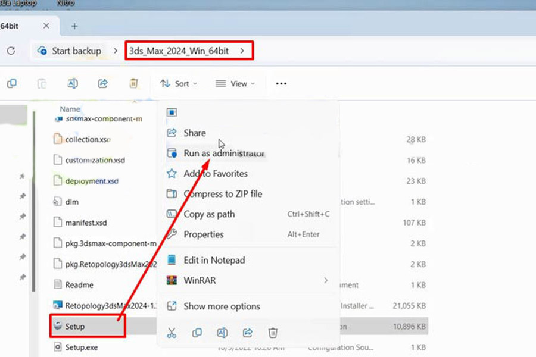Expand chevron after 3ds_Max_2024_Win_64bit breadcrumb
The height and width of the screenshot is (357, 536).
[x=242, y=51]
